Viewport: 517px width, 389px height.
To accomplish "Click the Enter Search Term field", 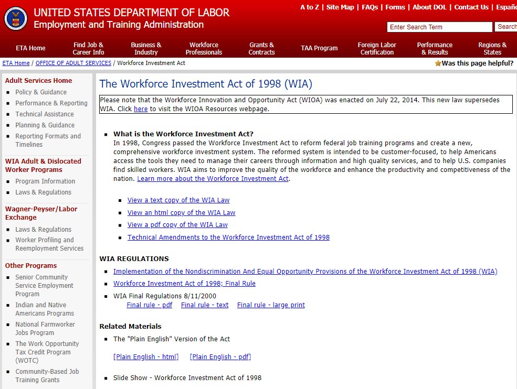I will 439,27.
